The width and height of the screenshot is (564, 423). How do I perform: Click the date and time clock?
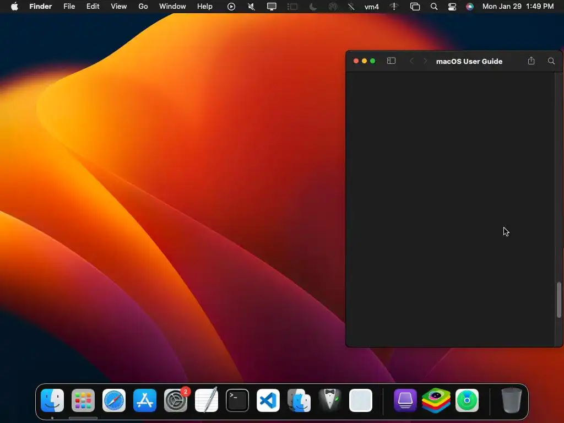coord(518,7)
